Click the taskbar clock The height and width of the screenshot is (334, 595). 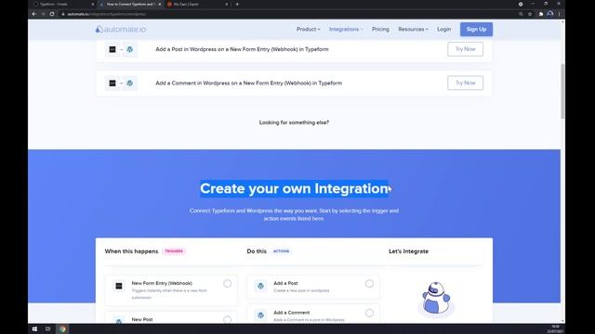tap(555, 329)
